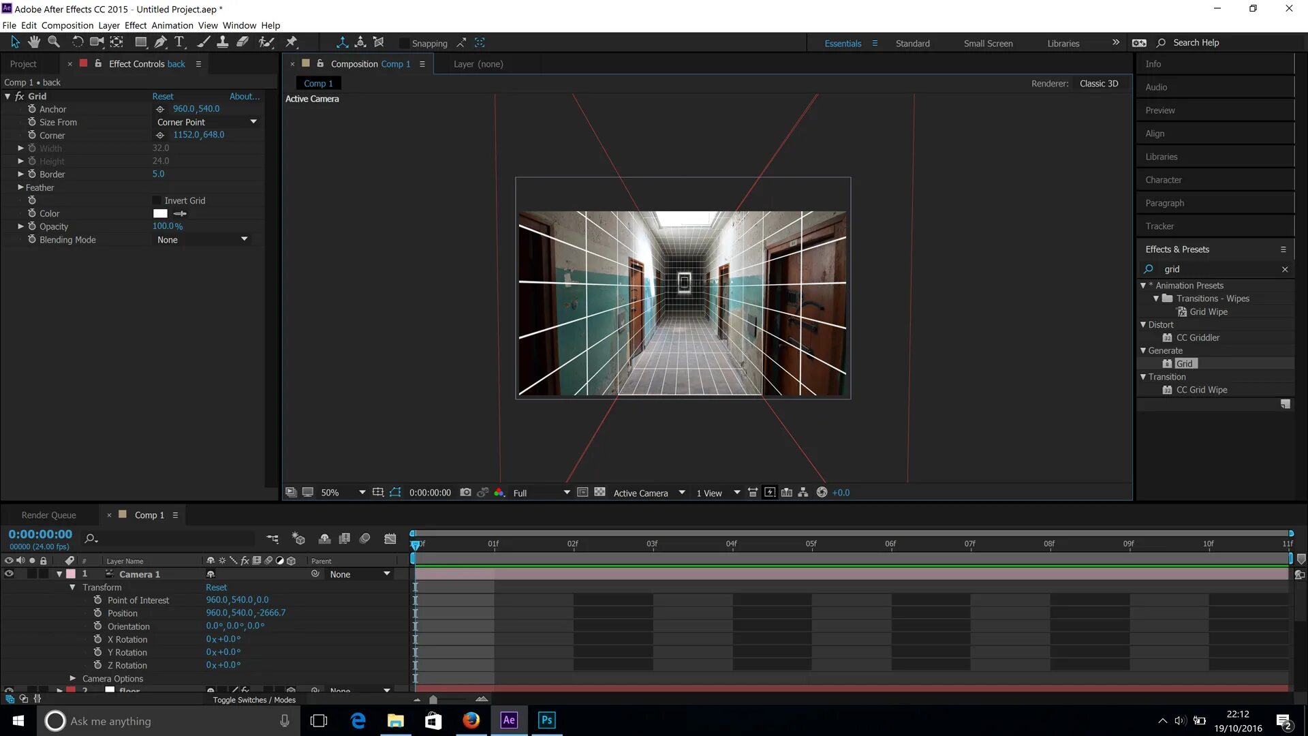Click Toggle Switches / Modes button
The image size is (1308, 736).
pyautogui.click(x=254, y=700)
